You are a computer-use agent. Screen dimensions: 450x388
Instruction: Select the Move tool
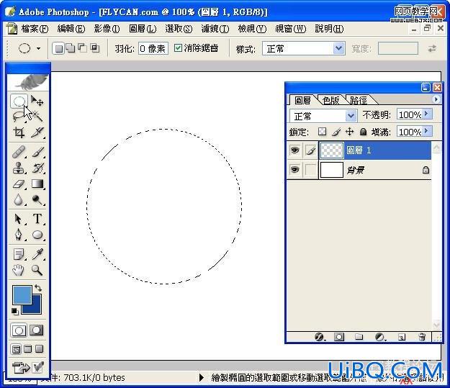(x=37, y=101)
